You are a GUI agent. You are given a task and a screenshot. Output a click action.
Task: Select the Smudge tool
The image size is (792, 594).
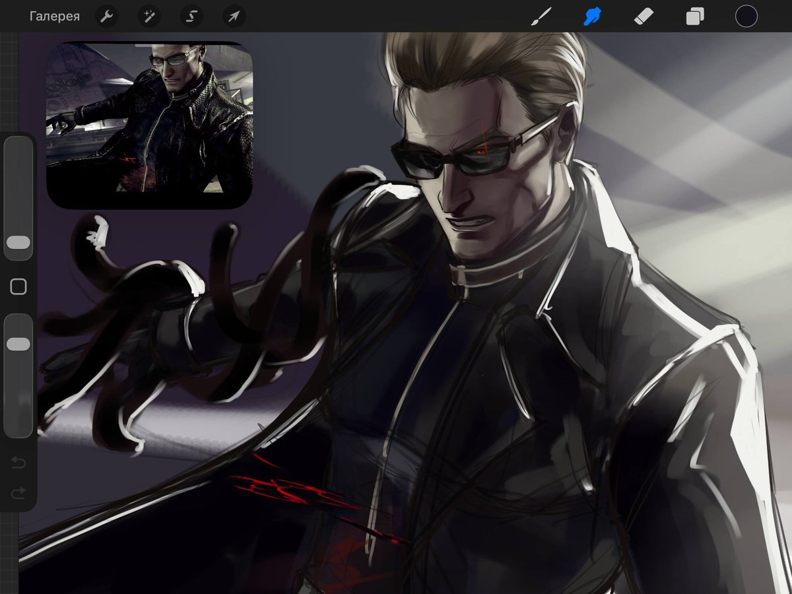click(x=592, y=16)
